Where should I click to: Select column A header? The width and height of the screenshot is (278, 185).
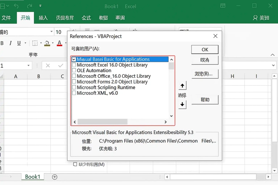[x=16, y=76]
